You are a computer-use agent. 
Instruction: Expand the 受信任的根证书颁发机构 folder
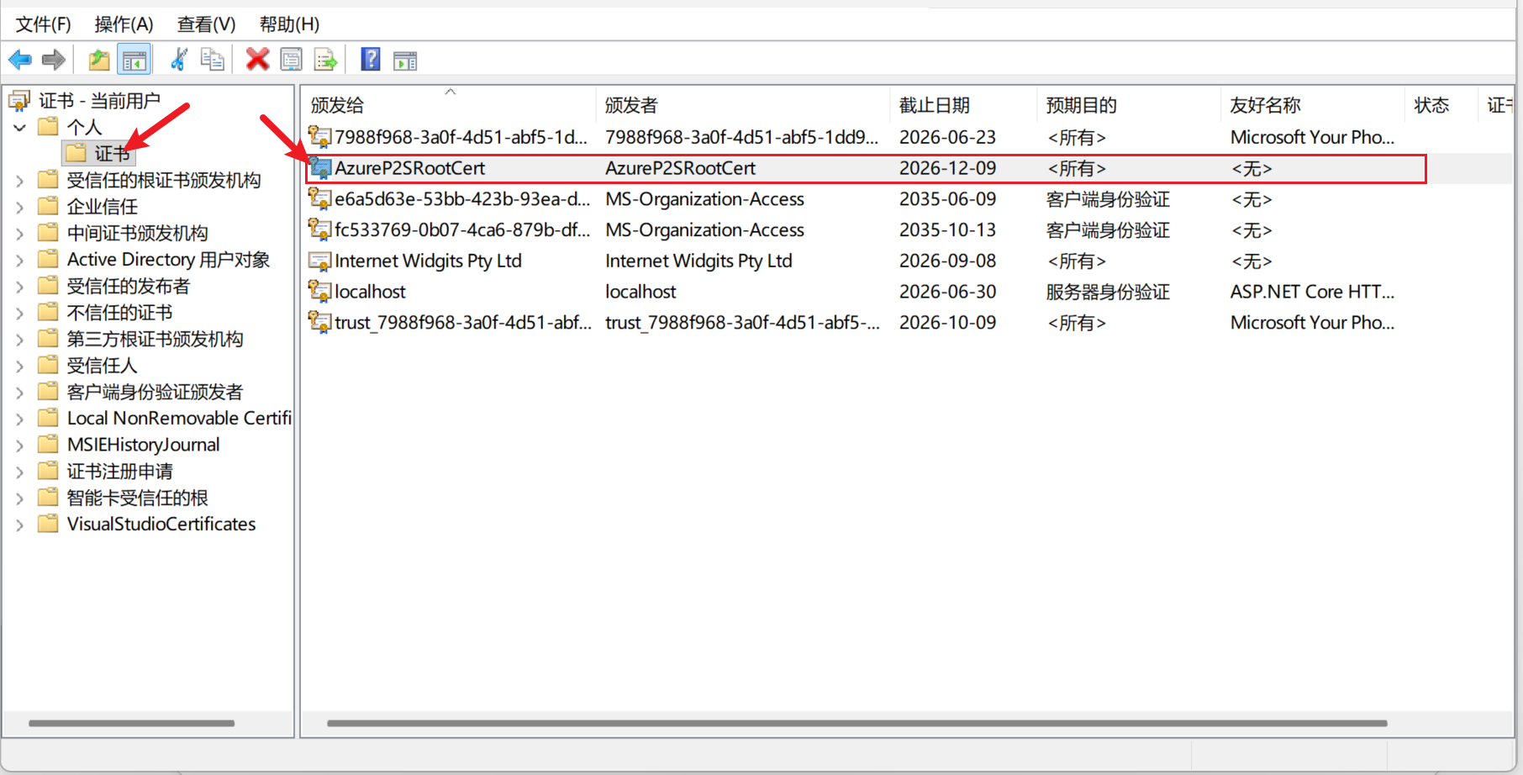20,181
